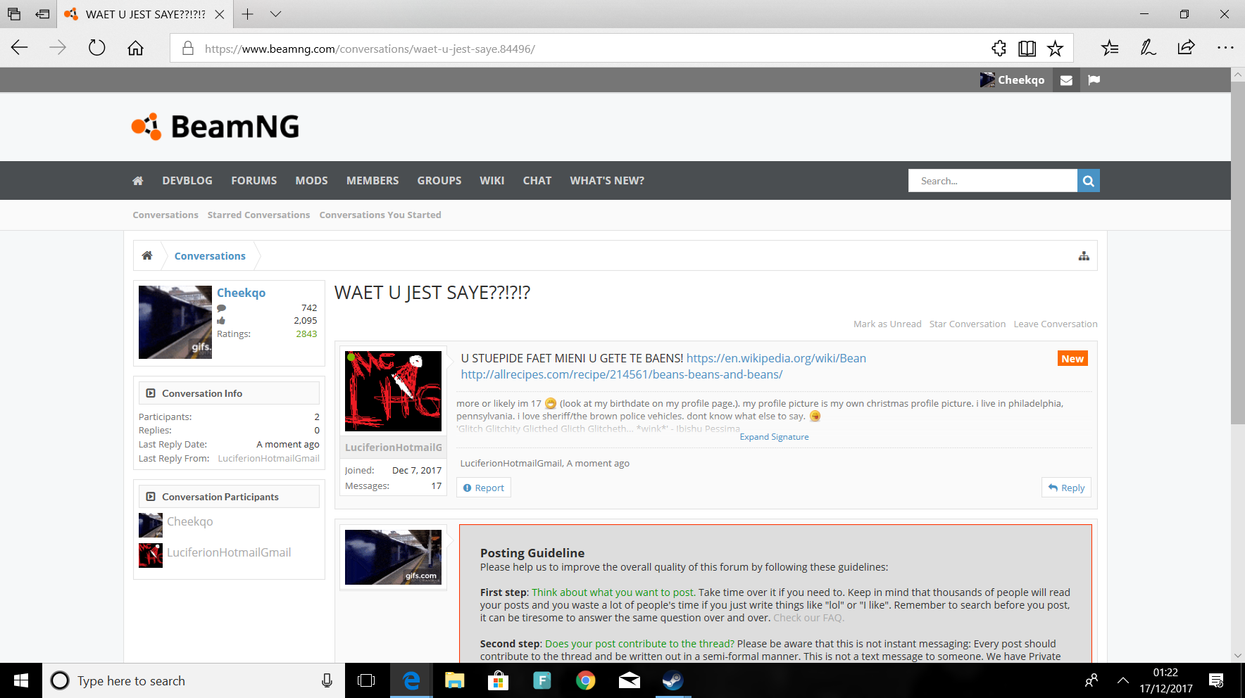The width and height of the screenshot is (1245, 698).
Task: Open LuciferionHotmailGmail in participants list
Action: click(x=229, y=553)
